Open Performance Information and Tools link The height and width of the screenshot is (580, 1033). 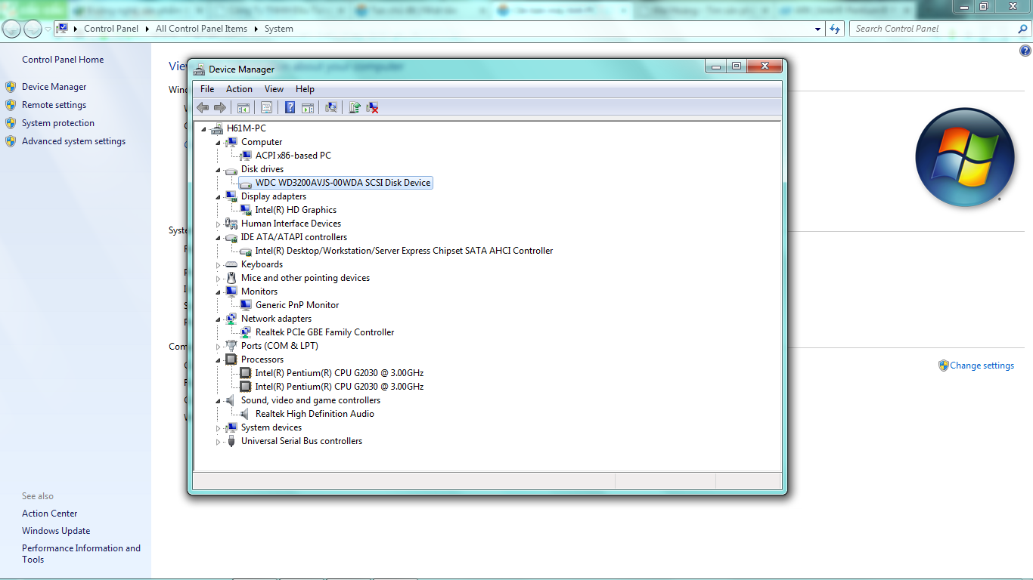point(81,554)
